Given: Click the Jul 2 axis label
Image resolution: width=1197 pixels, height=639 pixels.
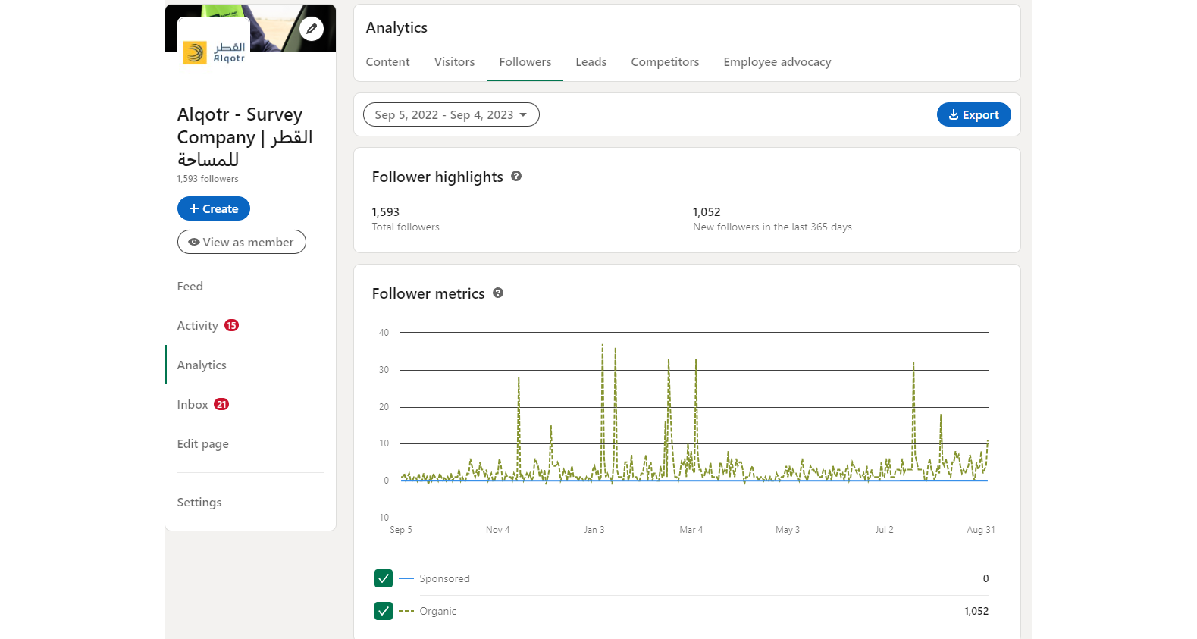Looking at the screenshot, I should (885, 530).
